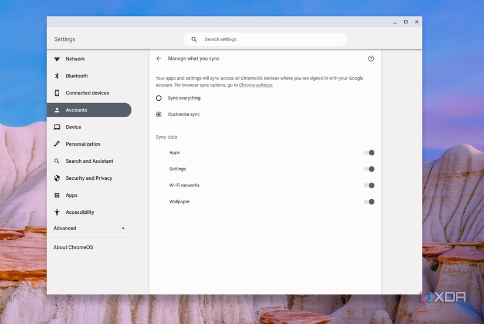Open the Network settings section
The image size is (484, 324).
89,59
